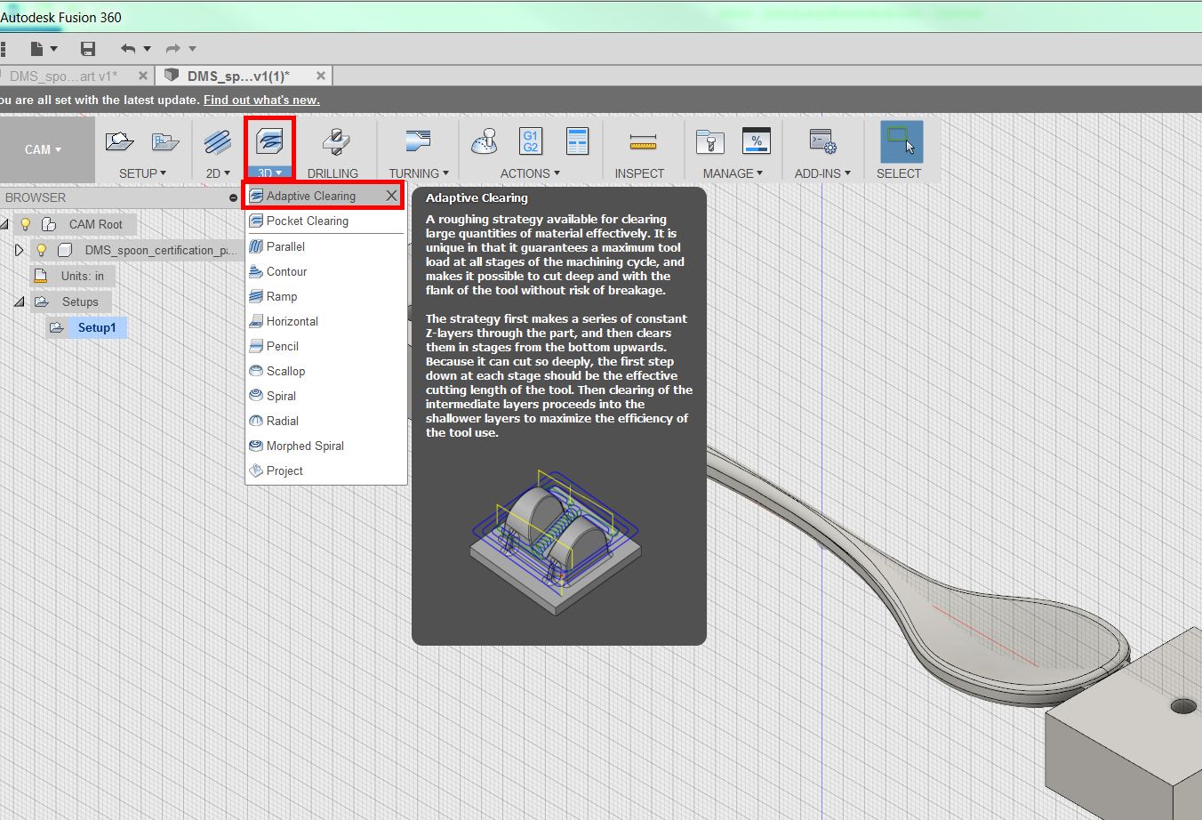Expand the DMS_spoon_certification tree node
Screen dimensions: 1202x820
point(20,250)
